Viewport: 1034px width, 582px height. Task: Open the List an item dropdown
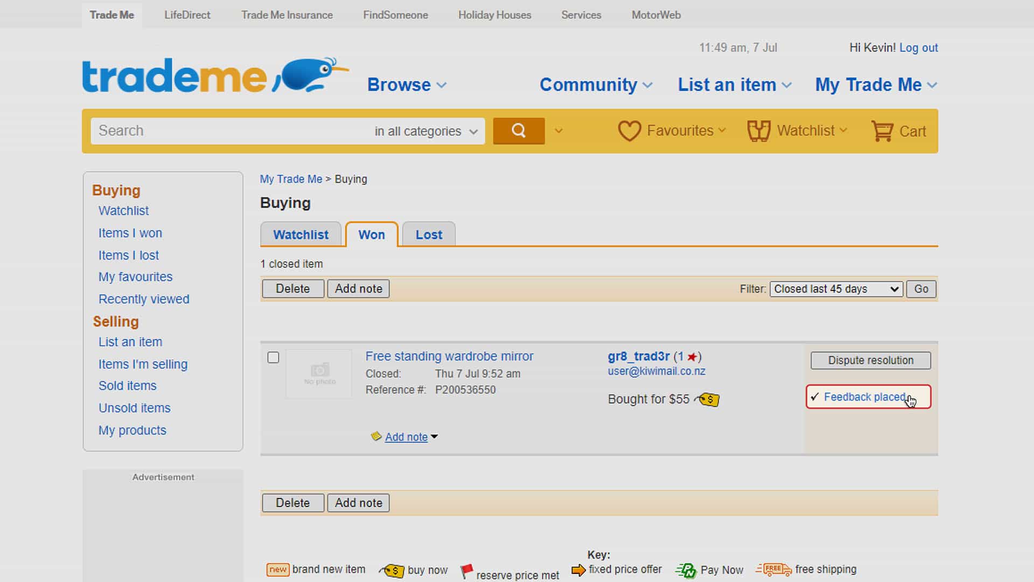point(734,85)
